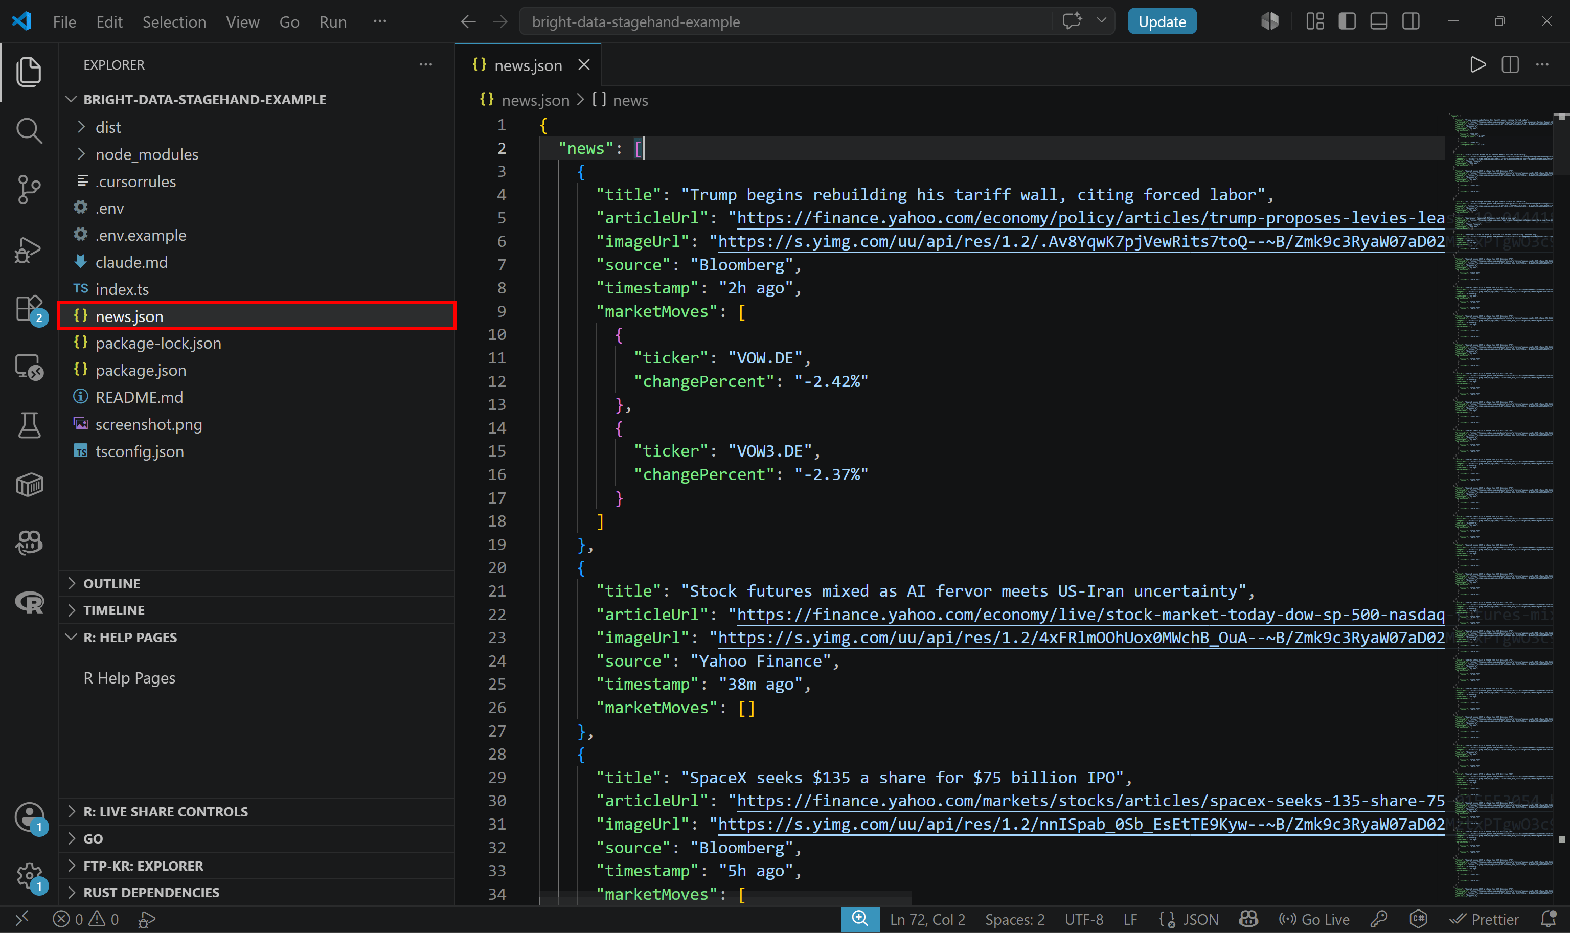Open Source Control view icon

(x=29, y=189)
